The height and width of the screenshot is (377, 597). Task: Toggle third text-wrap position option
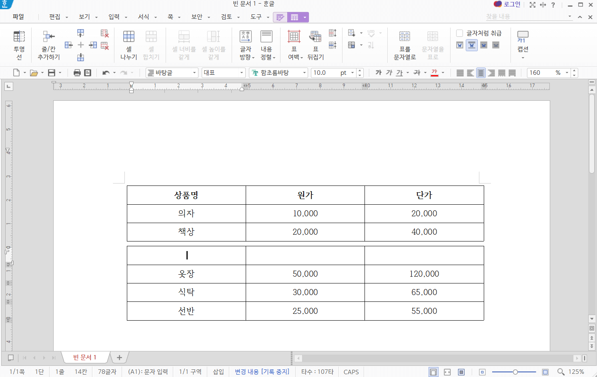point(484,45)
